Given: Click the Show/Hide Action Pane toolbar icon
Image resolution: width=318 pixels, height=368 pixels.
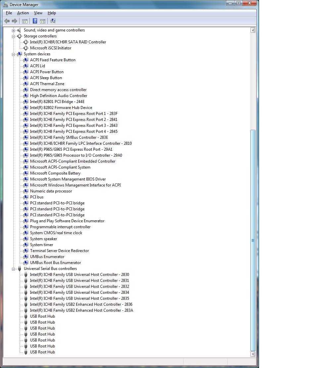Looking at the screenshot, I should [42, 21].
